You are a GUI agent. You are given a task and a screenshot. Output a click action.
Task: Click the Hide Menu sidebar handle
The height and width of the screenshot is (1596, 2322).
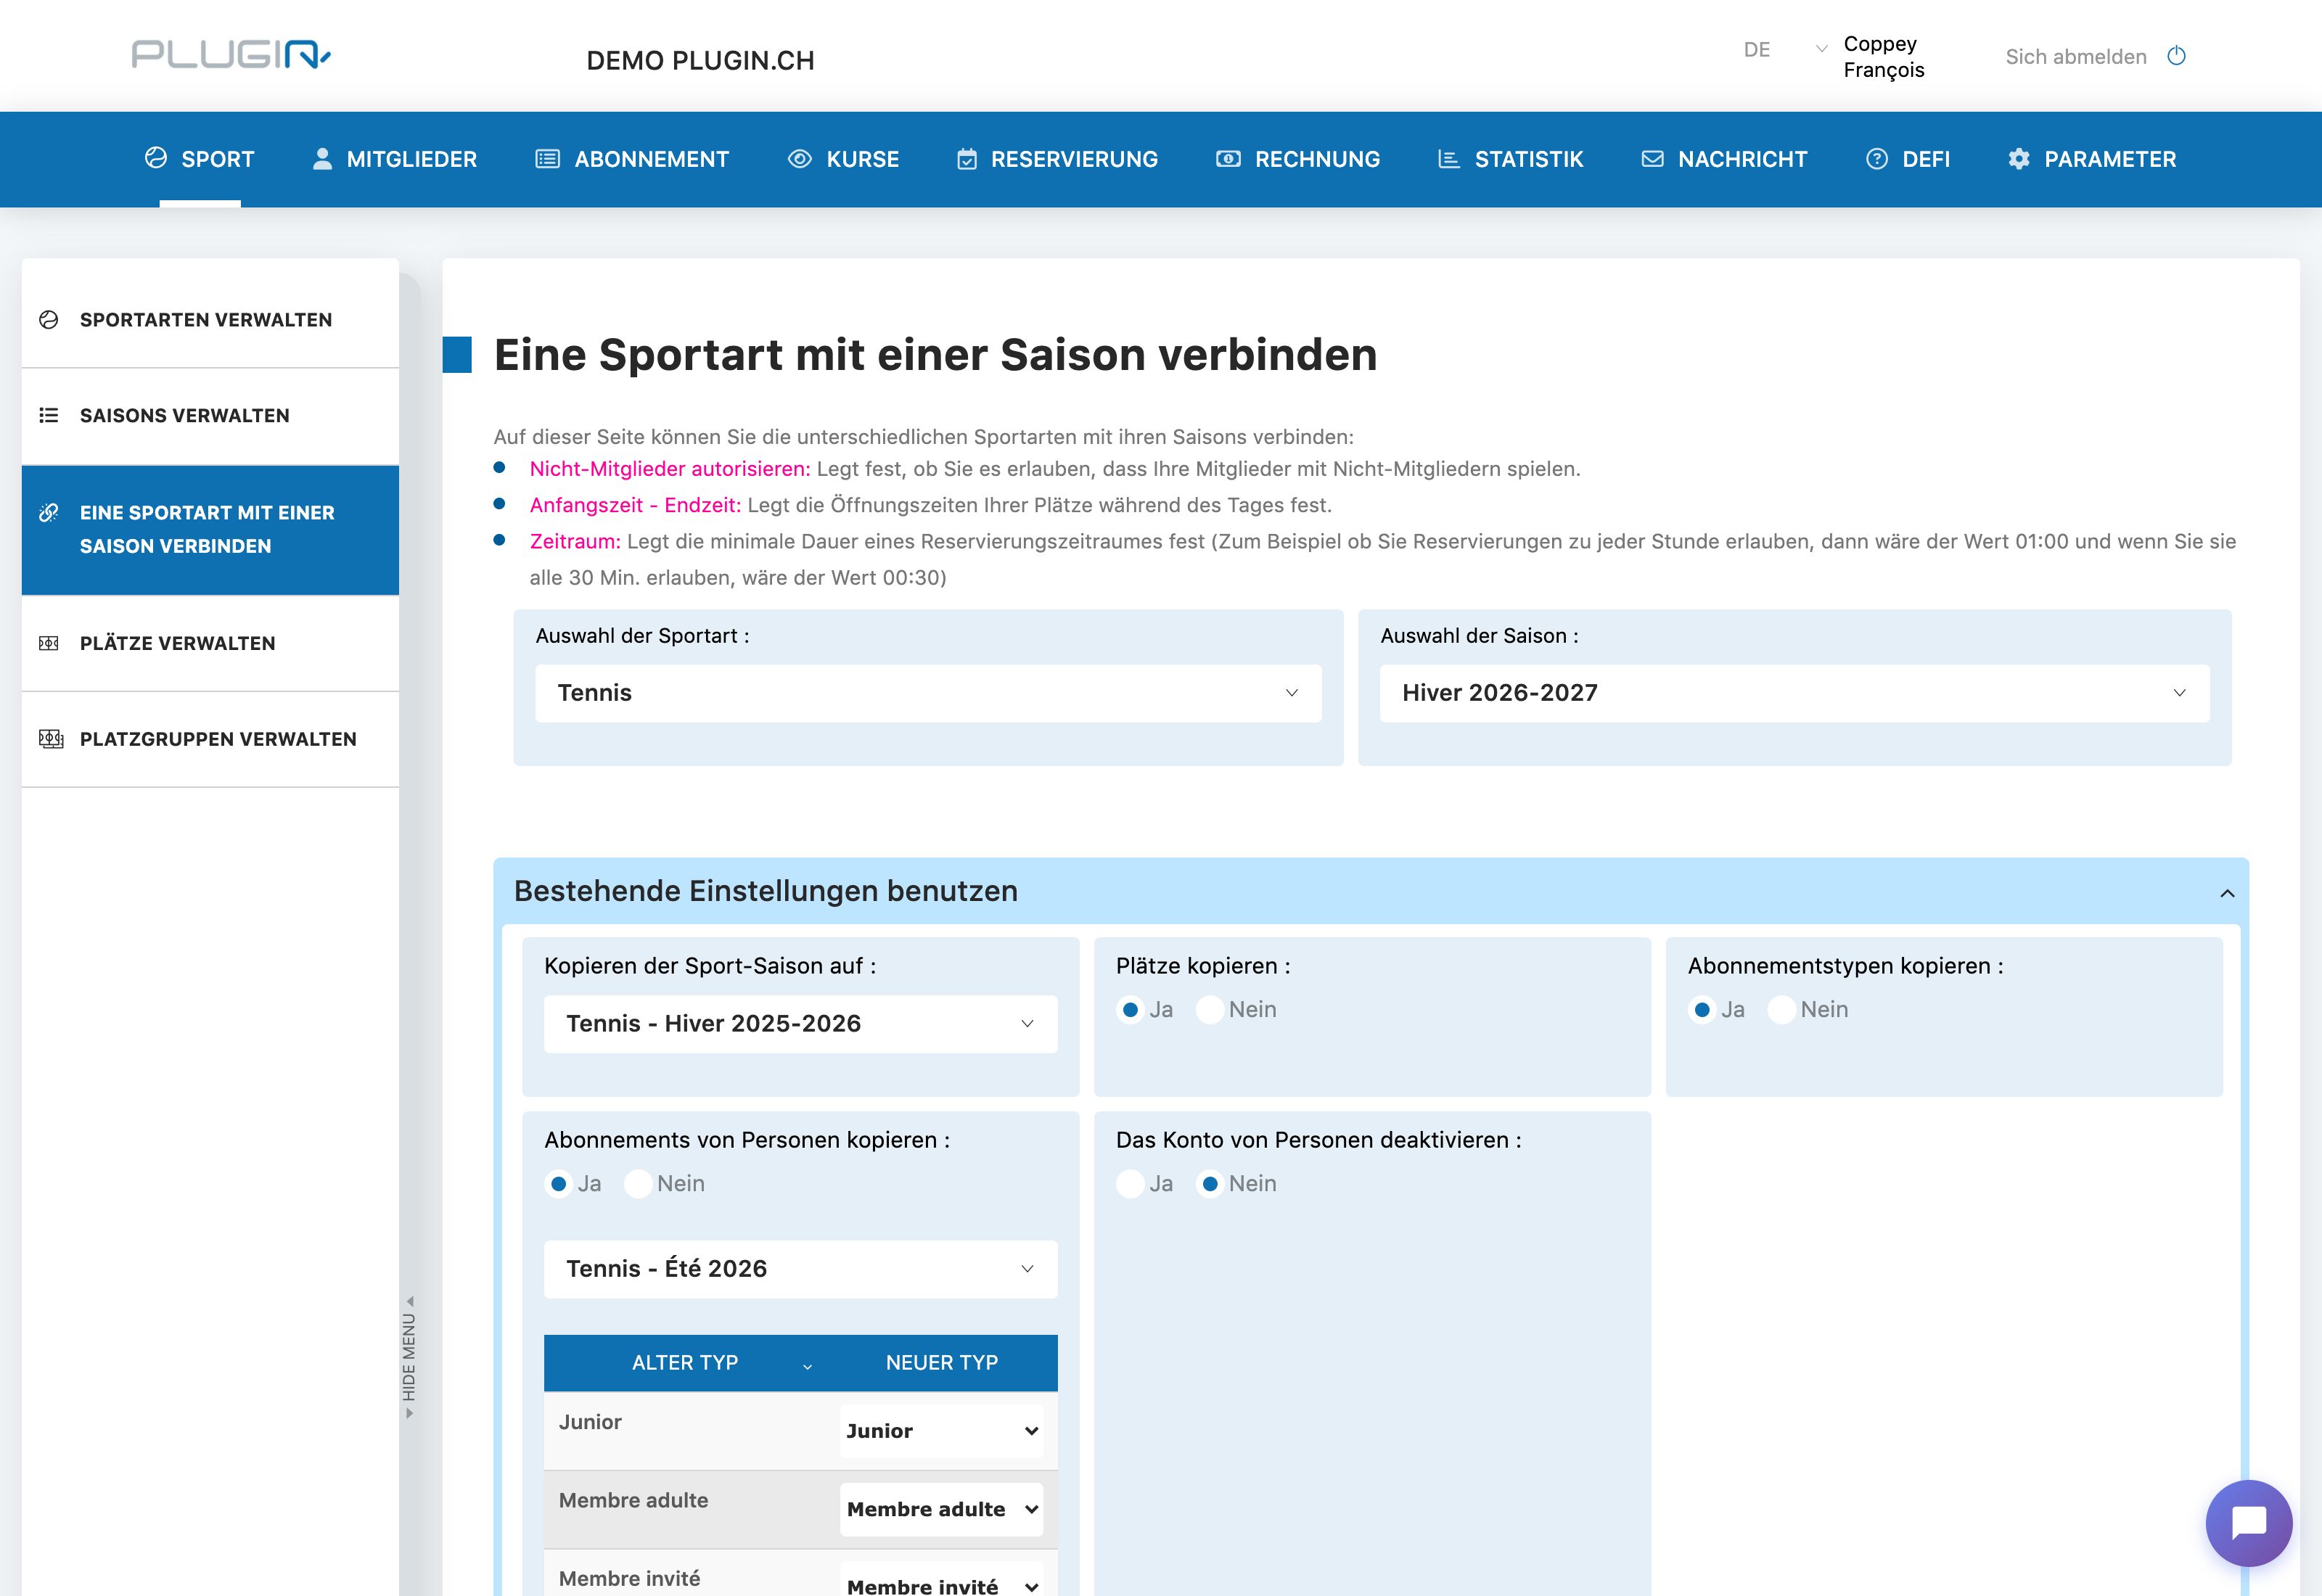click(x=409, y=1357)
